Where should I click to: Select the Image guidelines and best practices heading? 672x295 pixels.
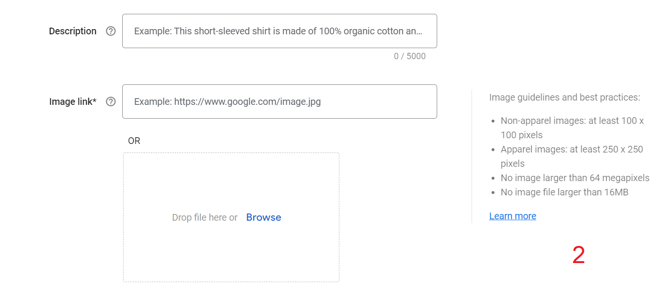565,97
